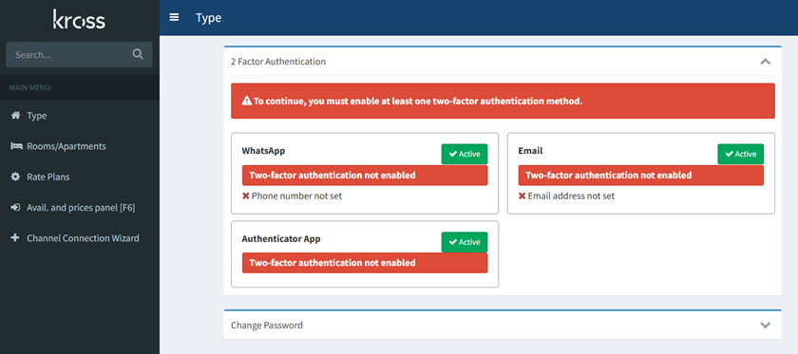Click the Change Password header title
The height and width of the screenshot is (354, 798).
pyautogui.click(x=267, y=325)
